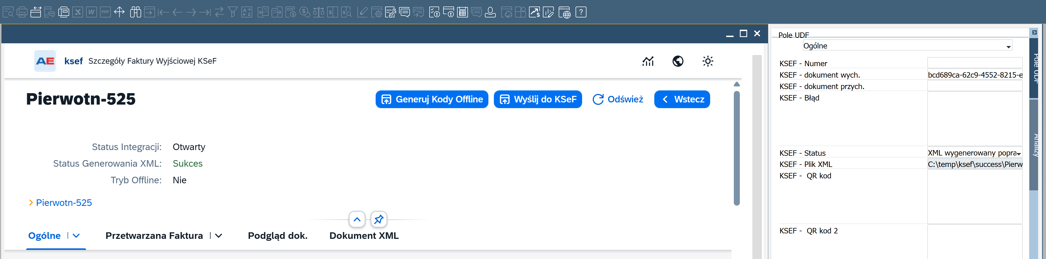Viewport: 1046px width, 259px height.
Task: Export to Word via toolbar icon
Action: coord(91,12)
